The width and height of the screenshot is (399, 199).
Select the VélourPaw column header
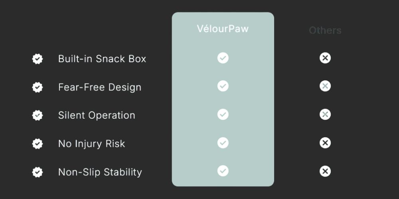tap(223, 29)
